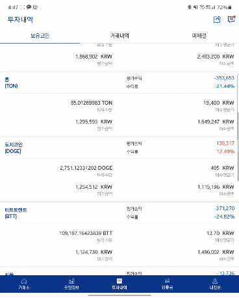This screenshot has height=298, width=239.
Task: Tap the share icon in header
Action: [x=217, y=20]
